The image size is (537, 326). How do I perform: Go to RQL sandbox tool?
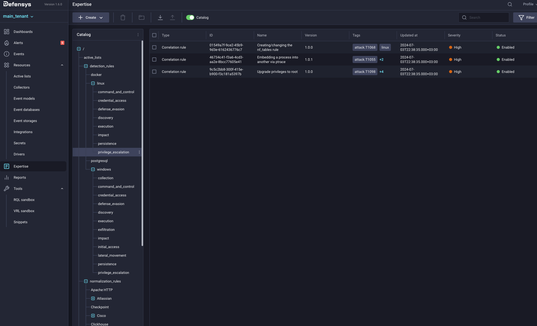[x=24, y=200]
